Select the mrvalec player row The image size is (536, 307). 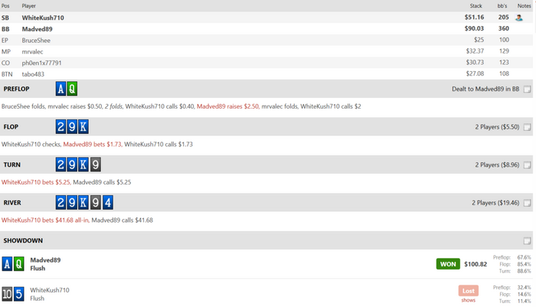click(x=266, y=51)
